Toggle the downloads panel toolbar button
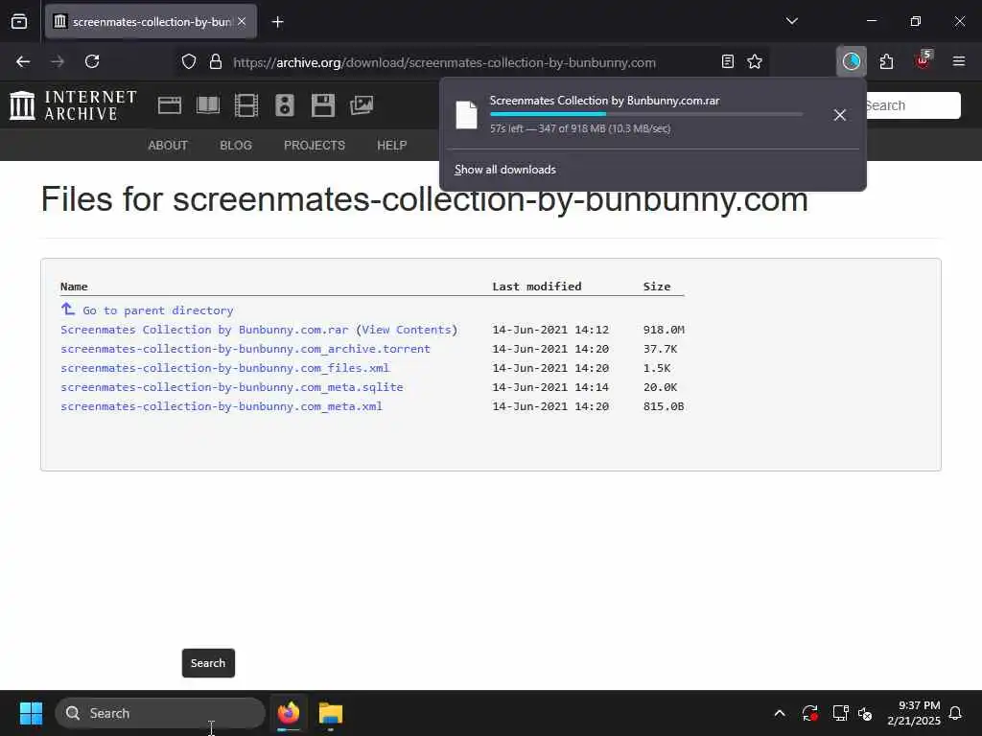Viewport: 982px width, 736px height. (x=852, y=61)
